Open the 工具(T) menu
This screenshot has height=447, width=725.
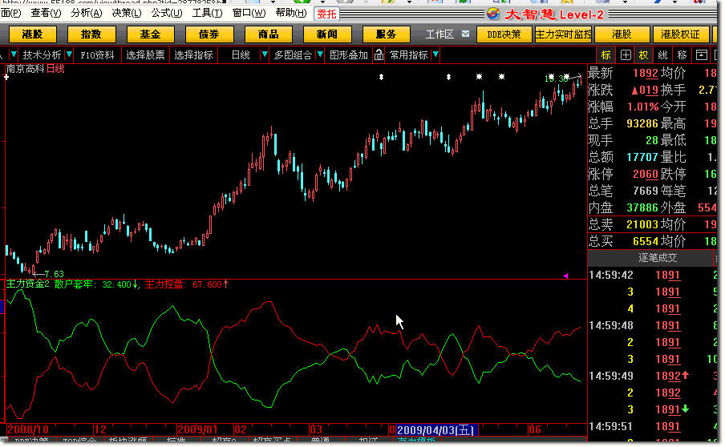[208, 13]
